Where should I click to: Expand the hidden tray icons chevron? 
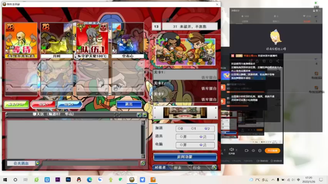coord(273,180)
